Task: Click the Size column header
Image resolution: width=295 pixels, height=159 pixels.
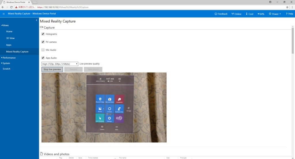Action: (x=168, y=158)
